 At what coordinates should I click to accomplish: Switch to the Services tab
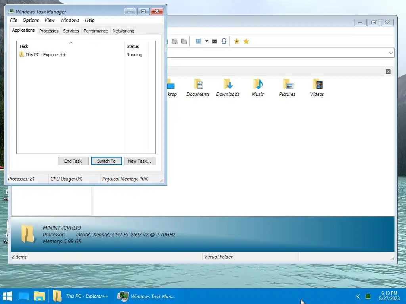pos(71,31)
